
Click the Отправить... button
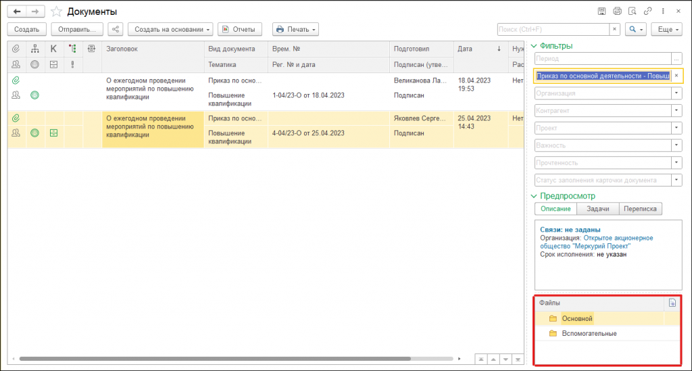(77, 29)
